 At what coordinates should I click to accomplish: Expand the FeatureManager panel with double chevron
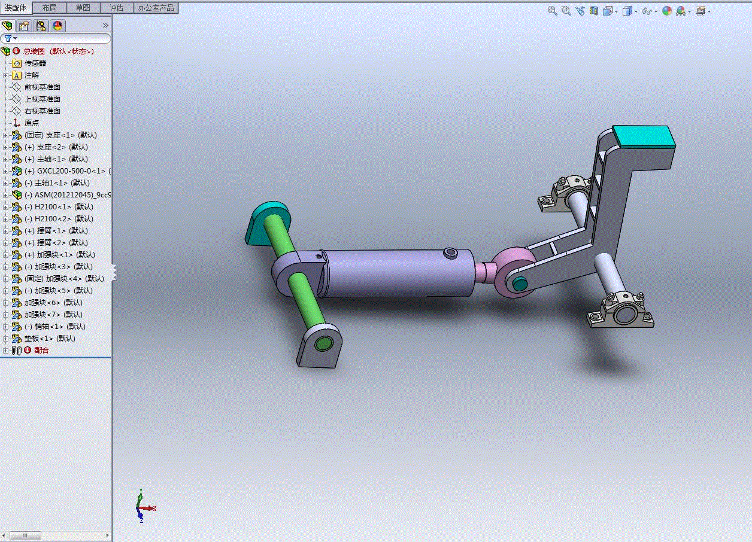click(105, 26)
